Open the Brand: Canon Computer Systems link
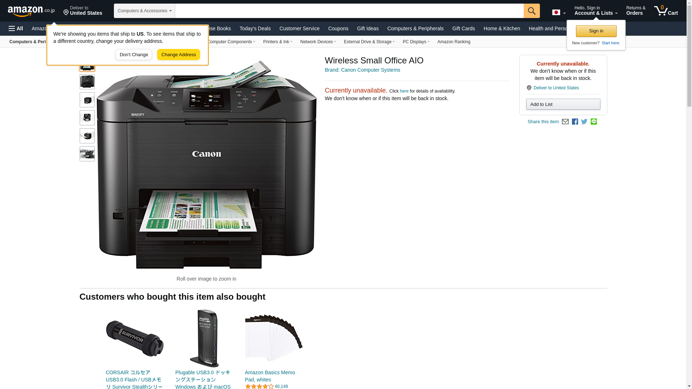Image resolution: width=692 pixels, height=389 pixels. (x=362, y=70)
